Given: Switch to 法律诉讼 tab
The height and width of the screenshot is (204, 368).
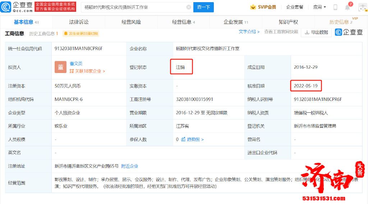Looking at the screenshot, I should click(x=78, y=22).
